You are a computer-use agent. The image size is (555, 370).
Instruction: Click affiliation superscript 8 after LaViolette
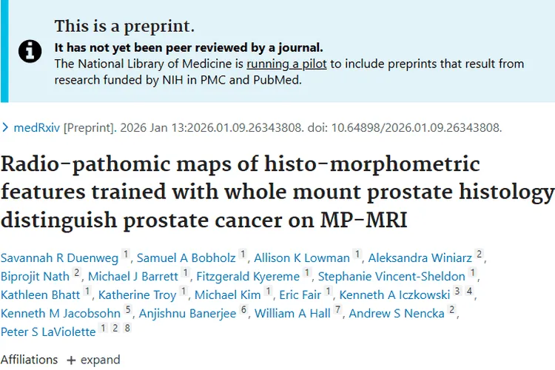click(128, 328)
